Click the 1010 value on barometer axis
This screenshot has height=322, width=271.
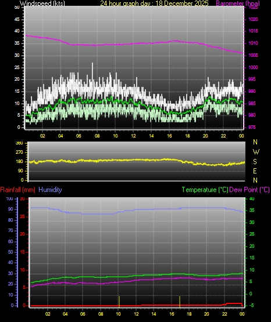(x=253, y=44)
